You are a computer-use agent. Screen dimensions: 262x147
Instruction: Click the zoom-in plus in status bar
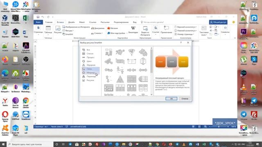(228, 127)
